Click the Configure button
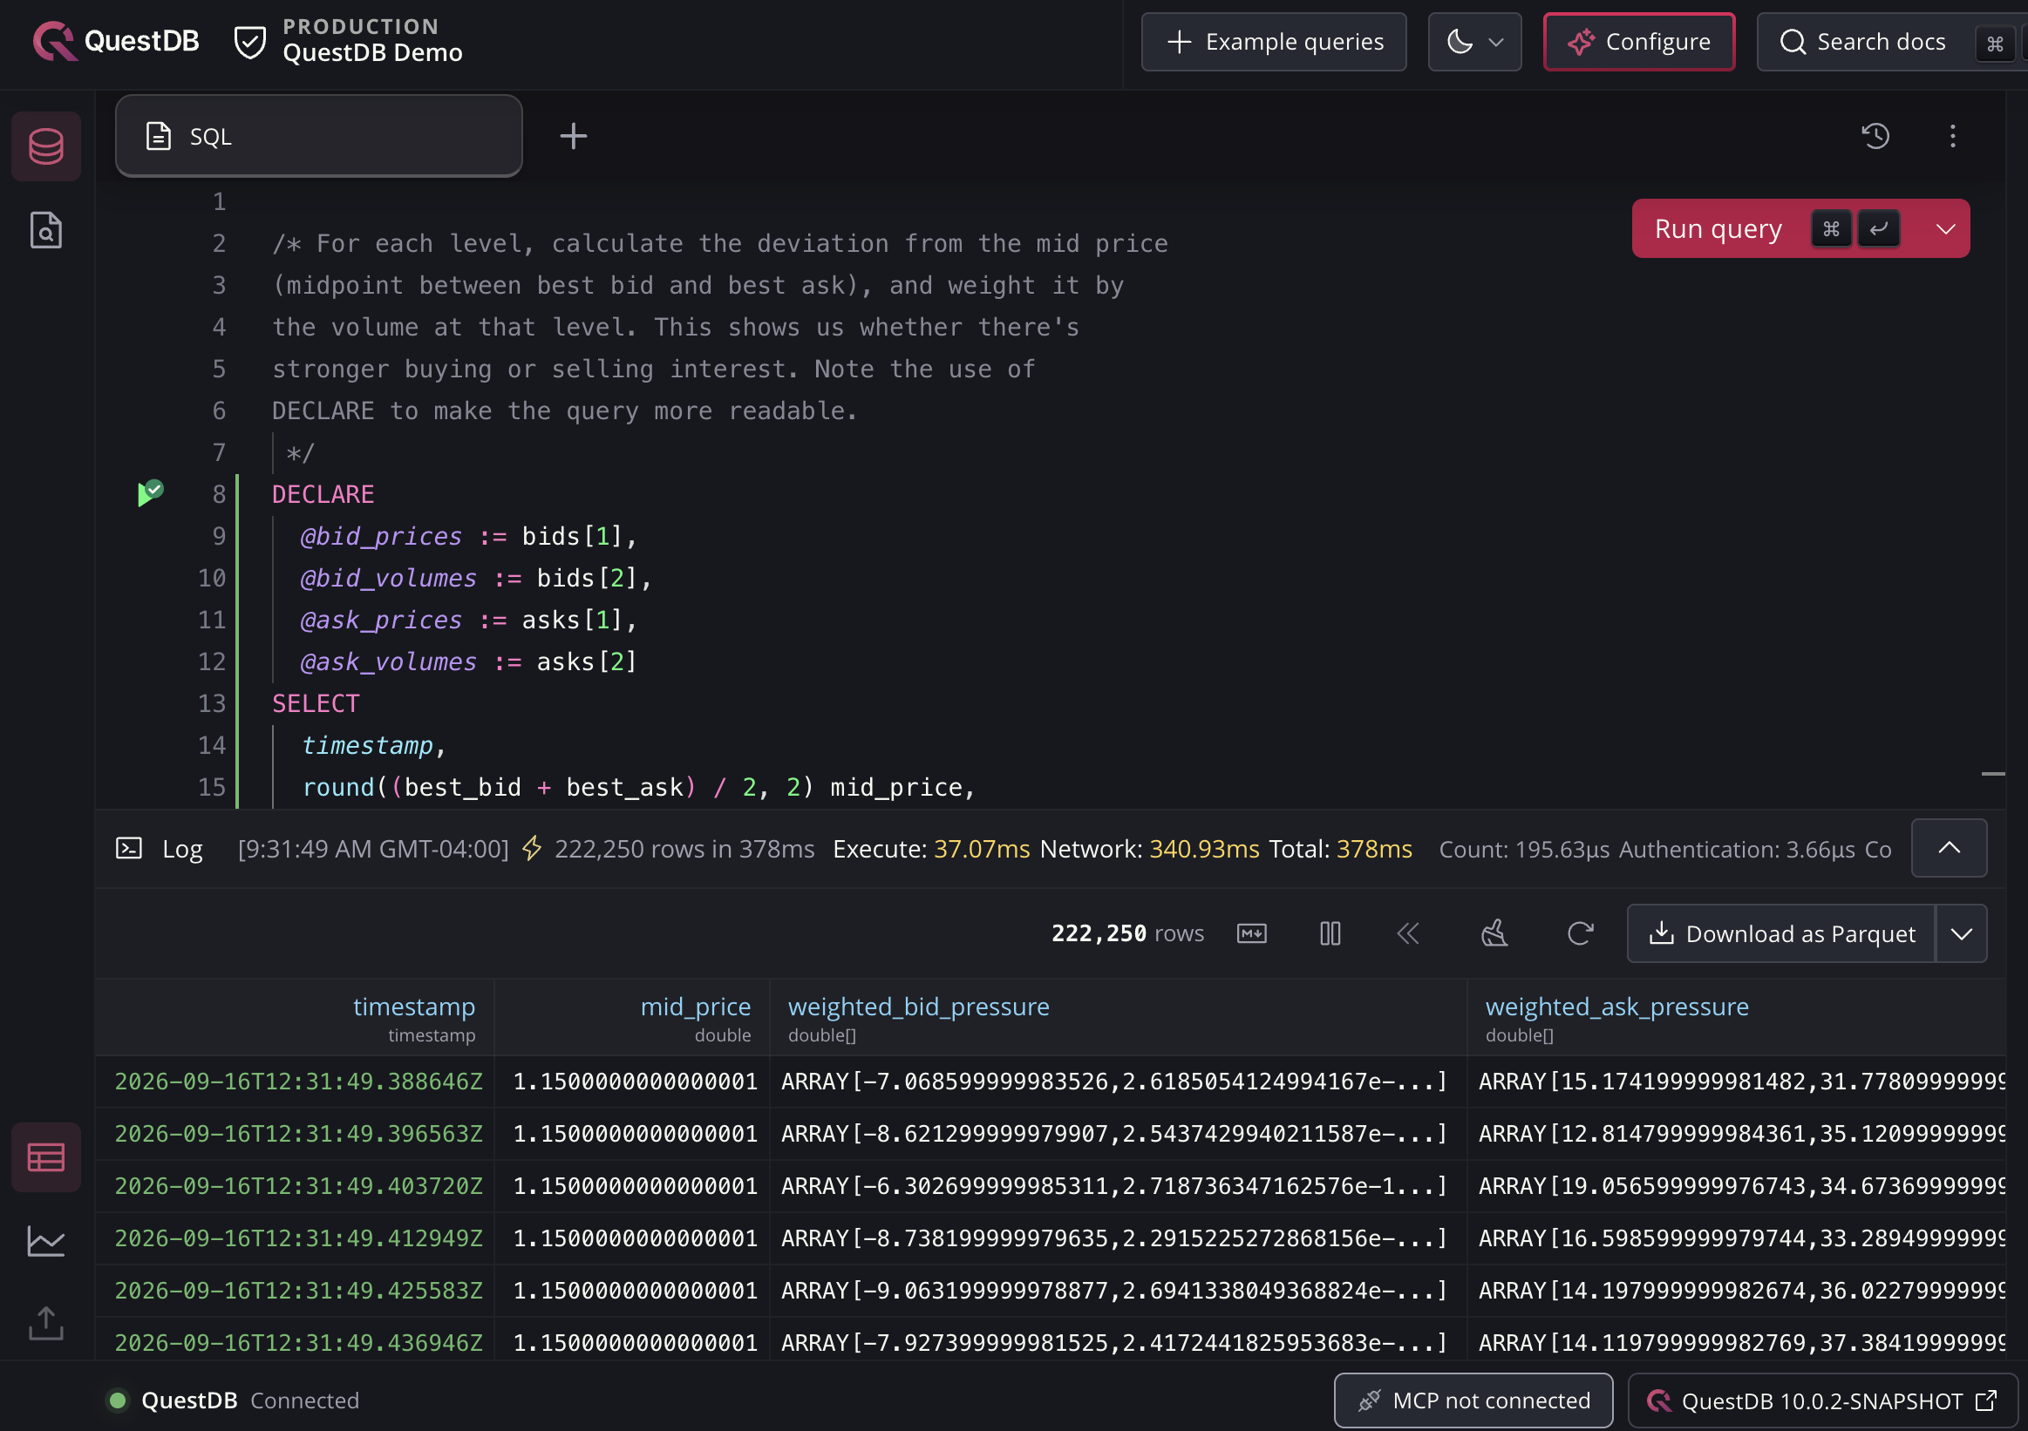The height and width of the screenshot is (1431, 2028). pyautogui.click(x=1639, y=42)
